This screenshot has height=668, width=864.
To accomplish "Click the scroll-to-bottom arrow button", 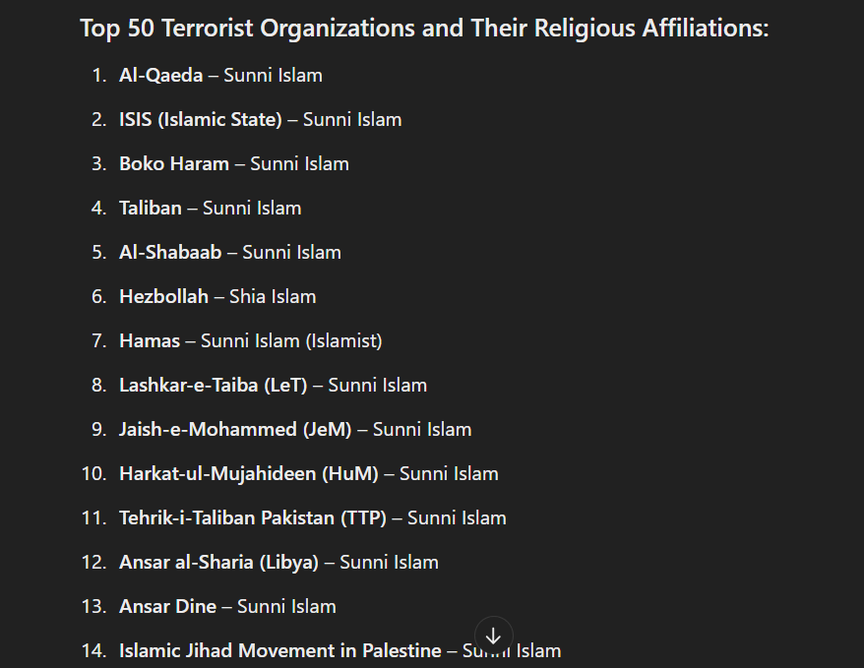I will [493, 636].
